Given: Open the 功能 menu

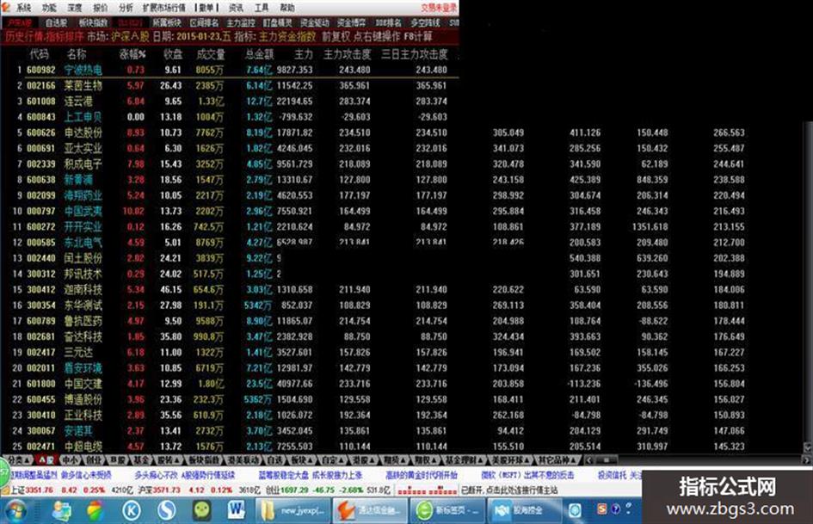Looking at the screenshot, I should pos(49,8).
